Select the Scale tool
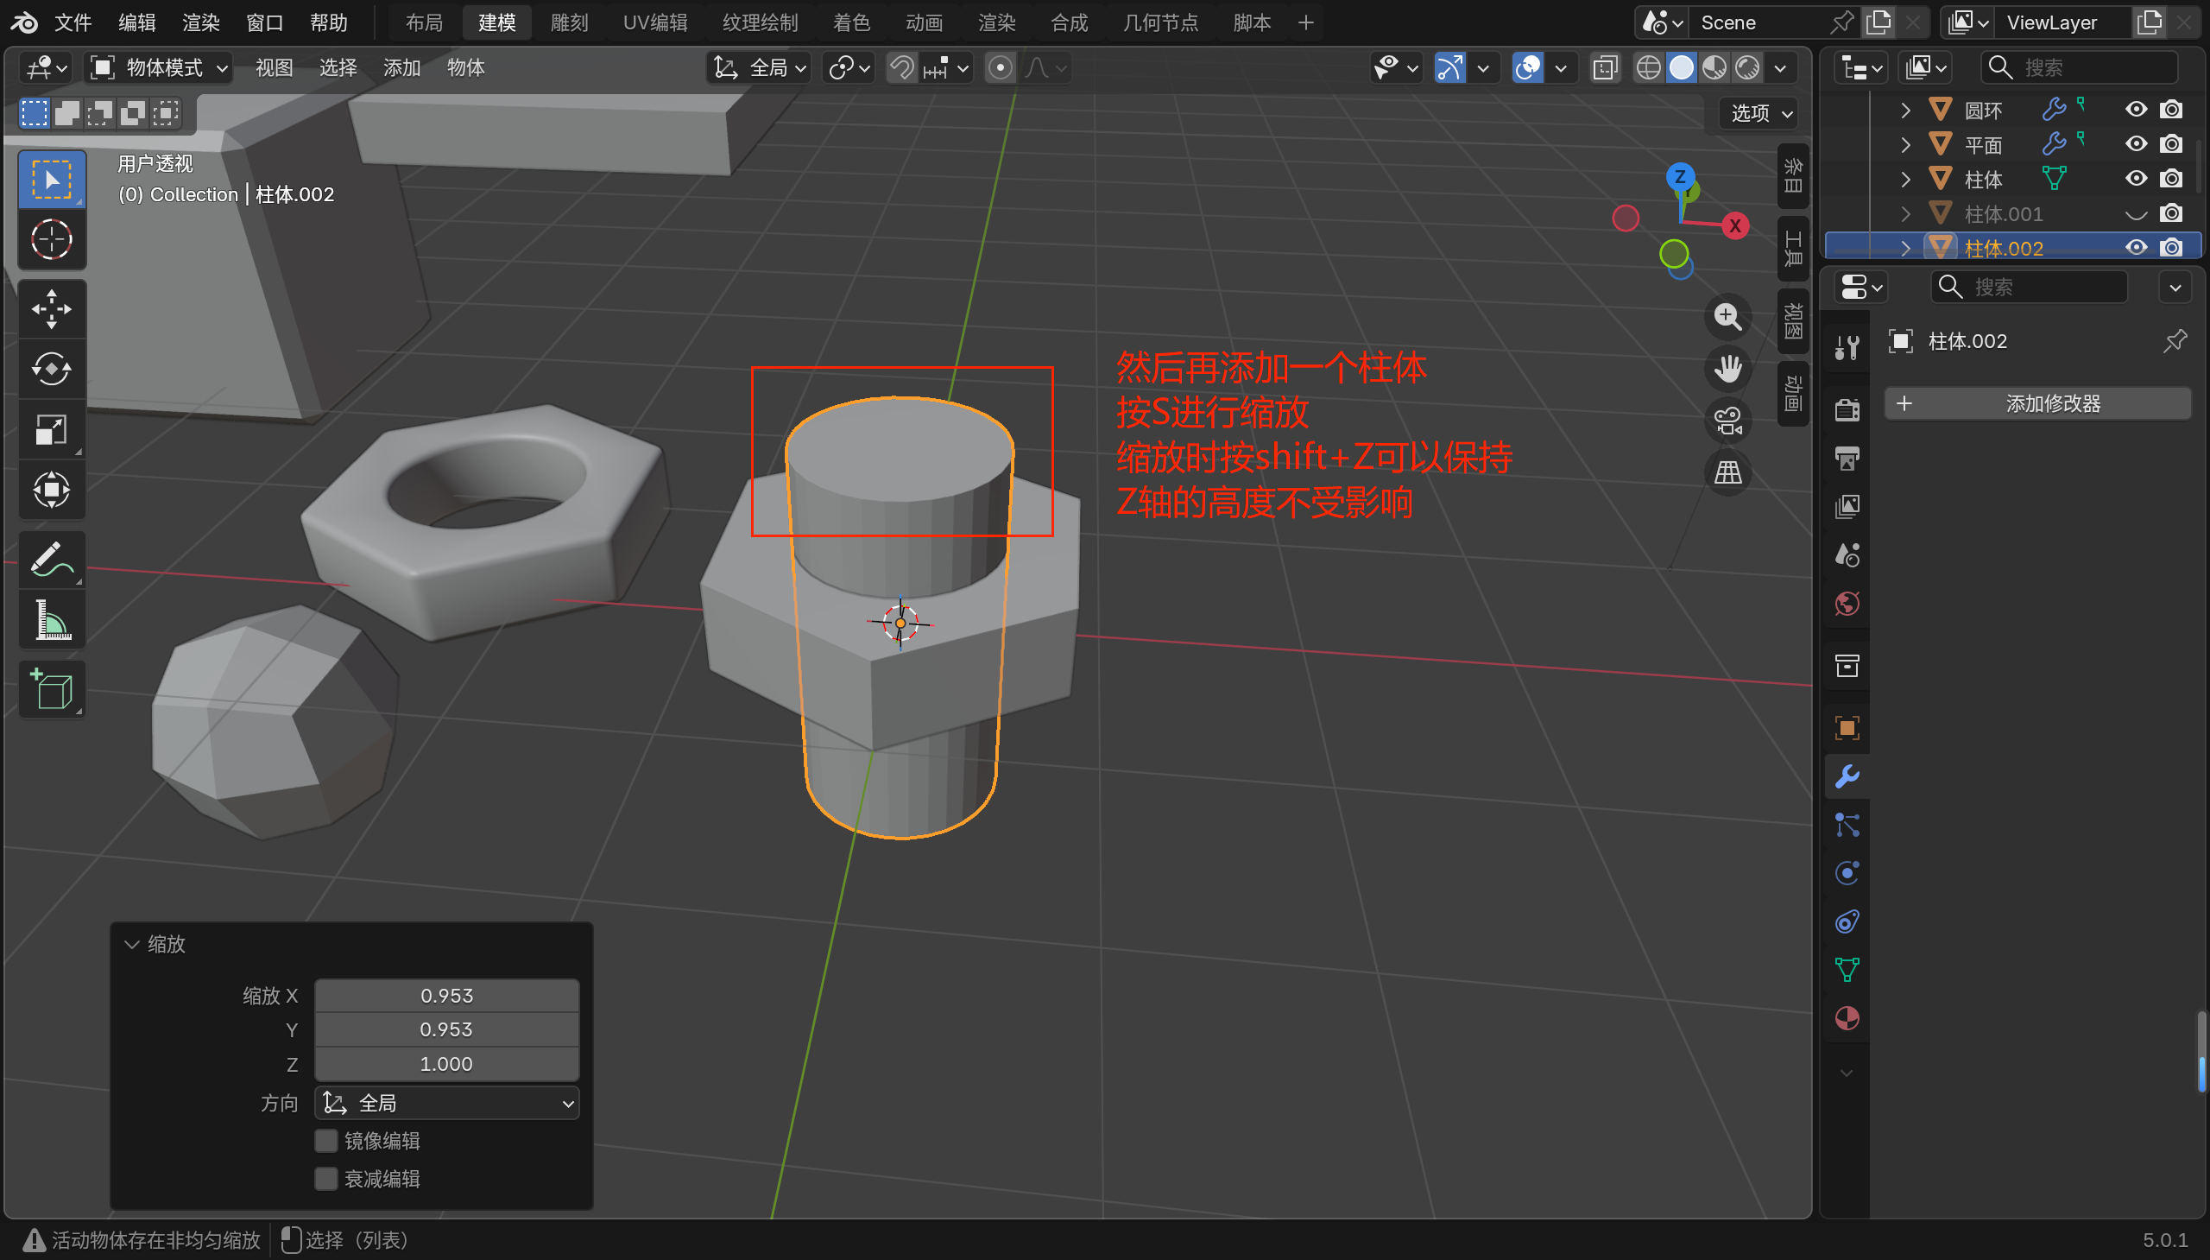The image size is (2210, 1260). pyautogui.click(x=51, y=429)
